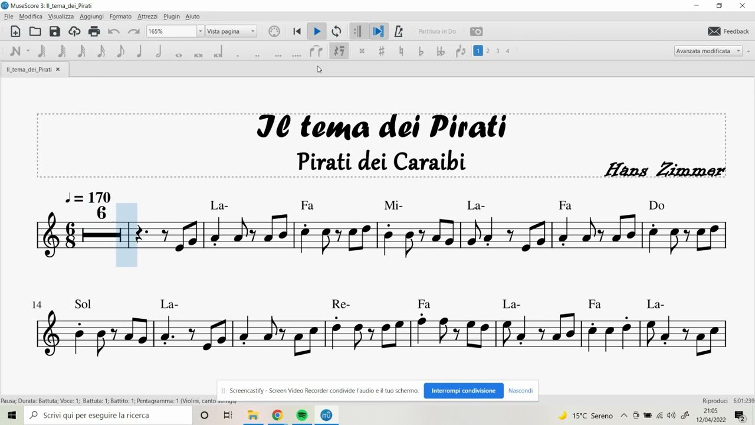The image size is (755, 425).
Task: Take an image capture with the camera icon
Action: coord(476,31)
